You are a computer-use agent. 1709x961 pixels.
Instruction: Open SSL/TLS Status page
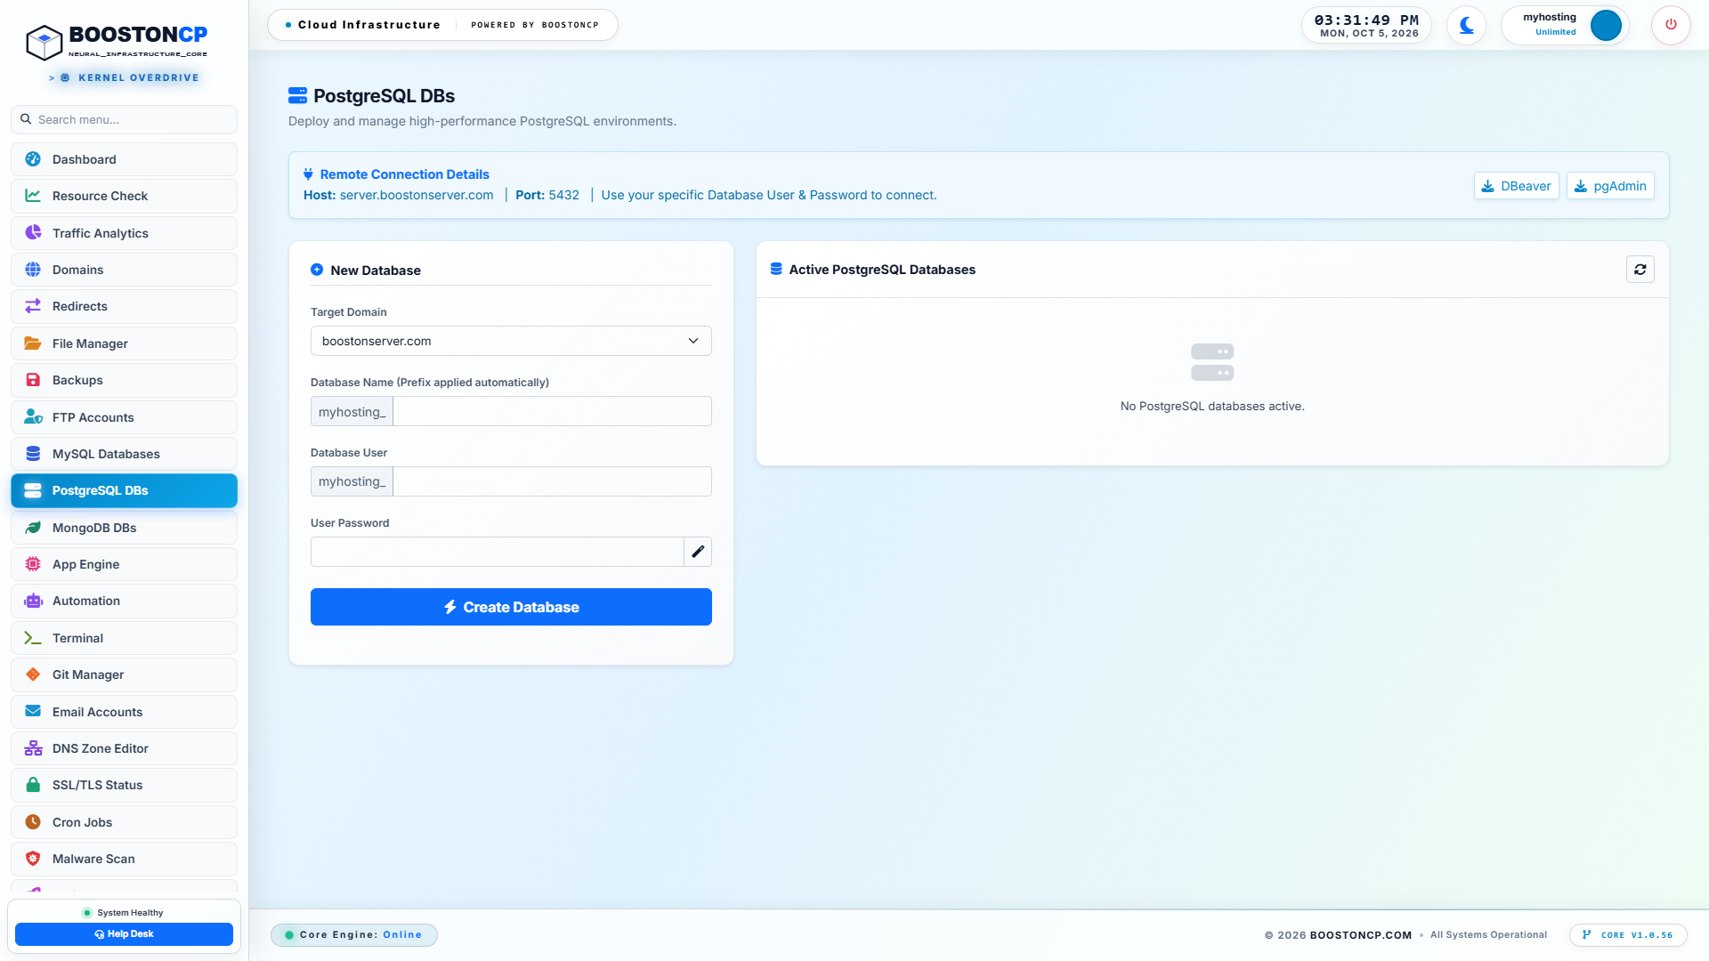coord(124,785)
